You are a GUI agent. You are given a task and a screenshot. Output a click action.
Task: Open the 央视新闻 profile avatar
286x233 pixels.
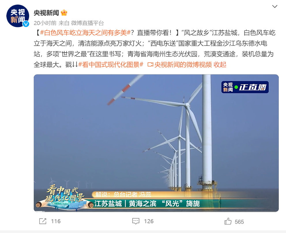(x=18, y=16)
